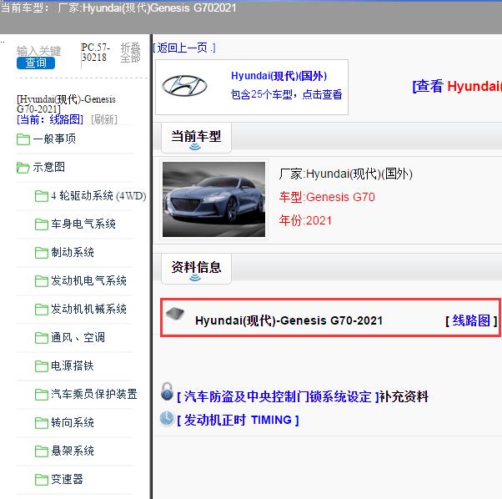Click the wifi-like arrow under 当前车型
Screen dimensions: 502x499
pos(195,147)
